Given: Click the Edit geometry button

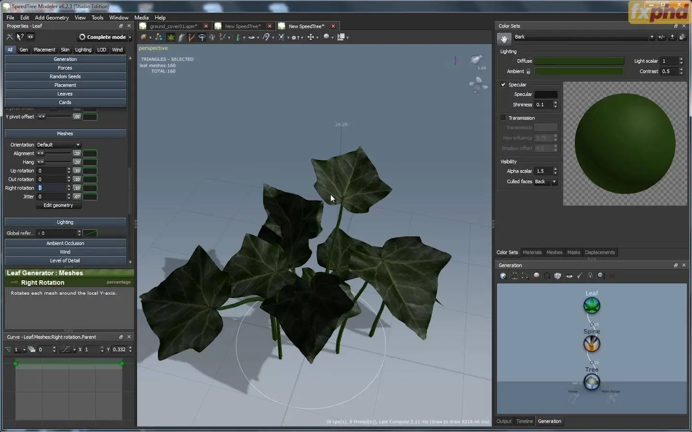Looking at the screenshot, I should [58, 205].
